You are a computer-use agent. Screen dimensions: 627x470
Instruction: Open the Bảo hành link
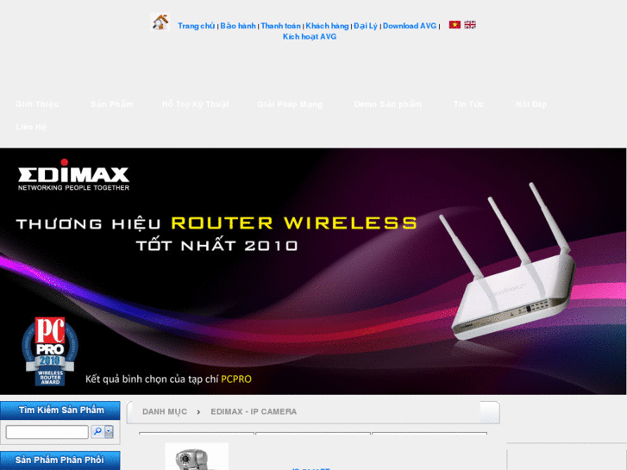coord(238,26)
